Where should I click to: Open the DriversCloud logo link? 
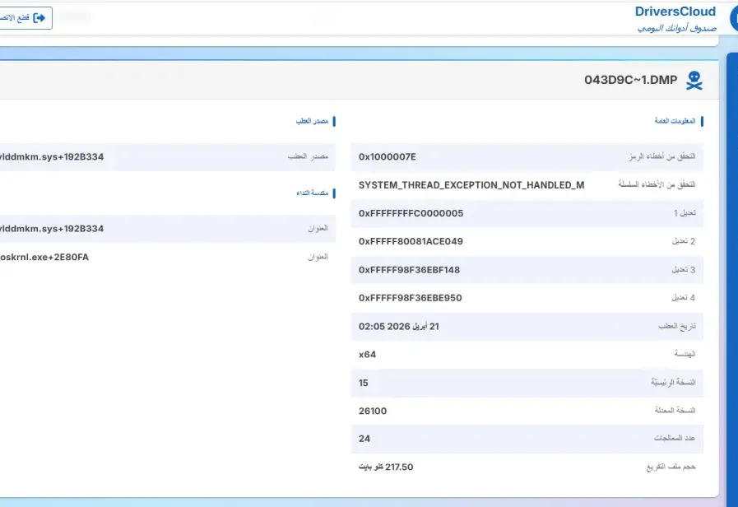tap(675, 12)
